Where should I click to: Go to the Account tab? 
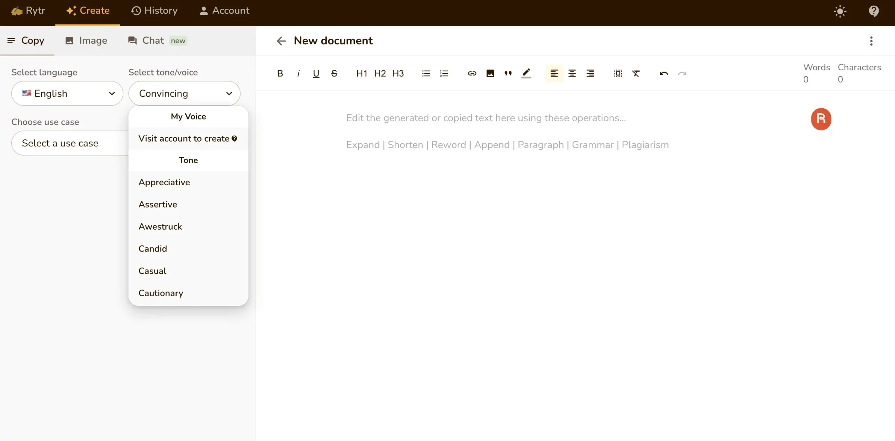point(224,10)
